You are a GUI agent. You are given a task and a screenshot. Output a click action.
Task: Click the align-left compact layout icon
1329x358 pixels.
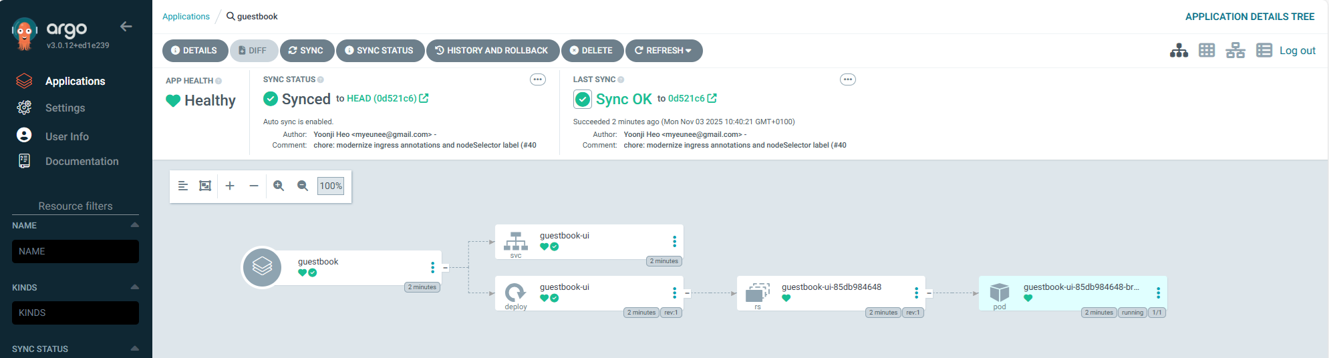183,186
